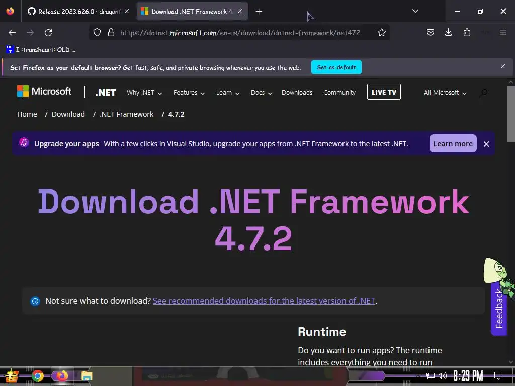Open recommended downloads for latest .NET link
Screen dimensions: 515x386
(x=264, y=301)
